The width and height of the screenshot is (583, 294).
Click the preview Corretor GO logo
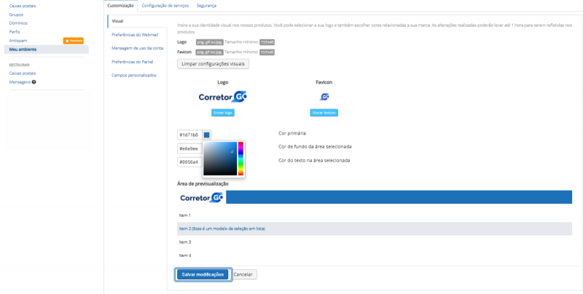pyautogui.click(x=201, y=198)
